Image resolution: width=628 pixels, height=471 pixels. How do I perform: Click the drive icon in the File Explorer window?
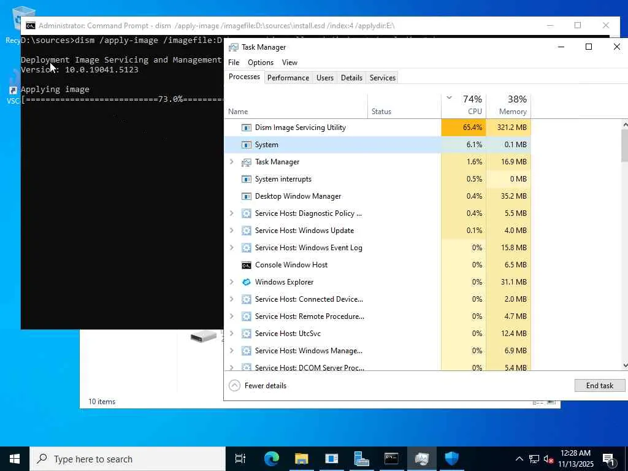click(x=204, y=337)
